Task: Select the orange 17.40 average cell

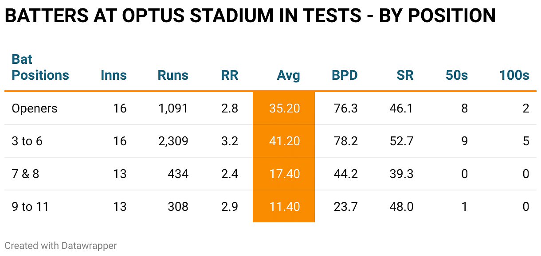Action: (x=284, y=174)
